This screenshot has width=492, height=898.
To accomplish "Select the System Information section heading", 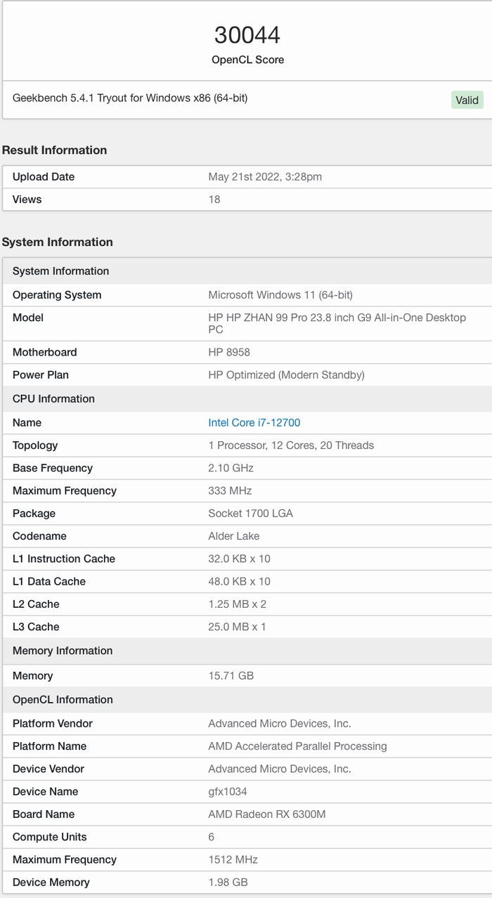I will point(58,242).
